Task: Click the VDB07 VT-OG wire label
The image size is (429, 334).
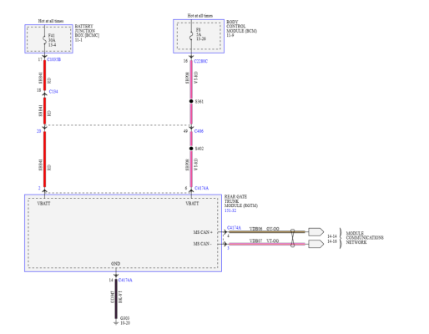Action: pos(264,240)
